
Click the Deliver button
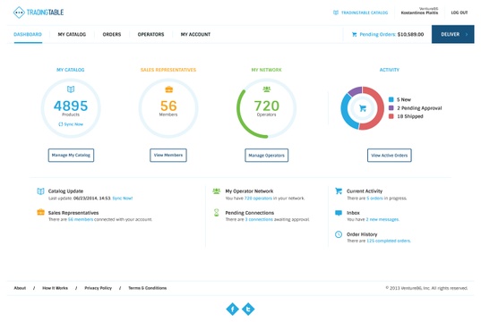(452, 34)
